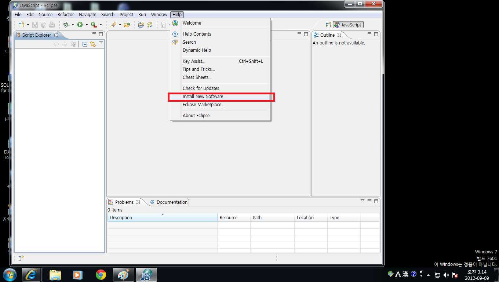Sort by the Description column header
Screen dimensions: 499x282
coord(162,218)
